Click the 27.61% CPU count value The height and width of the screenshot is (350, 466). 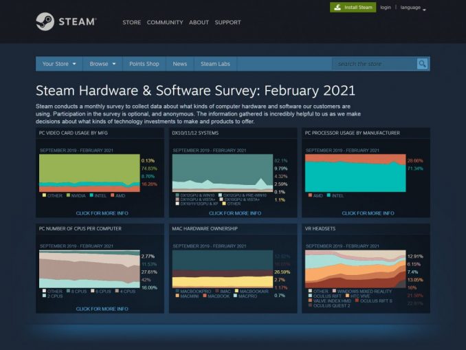click(149, 272)
